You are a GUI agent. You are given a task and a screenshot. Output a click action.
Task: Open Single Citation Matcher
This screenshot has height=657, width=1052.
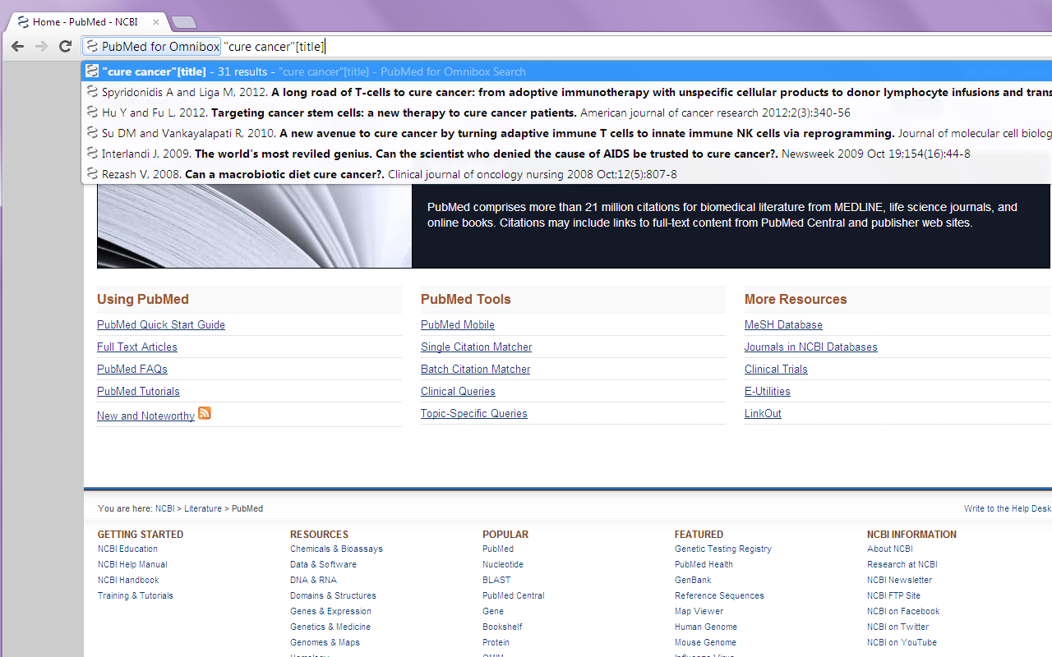[x=476, y=347]
